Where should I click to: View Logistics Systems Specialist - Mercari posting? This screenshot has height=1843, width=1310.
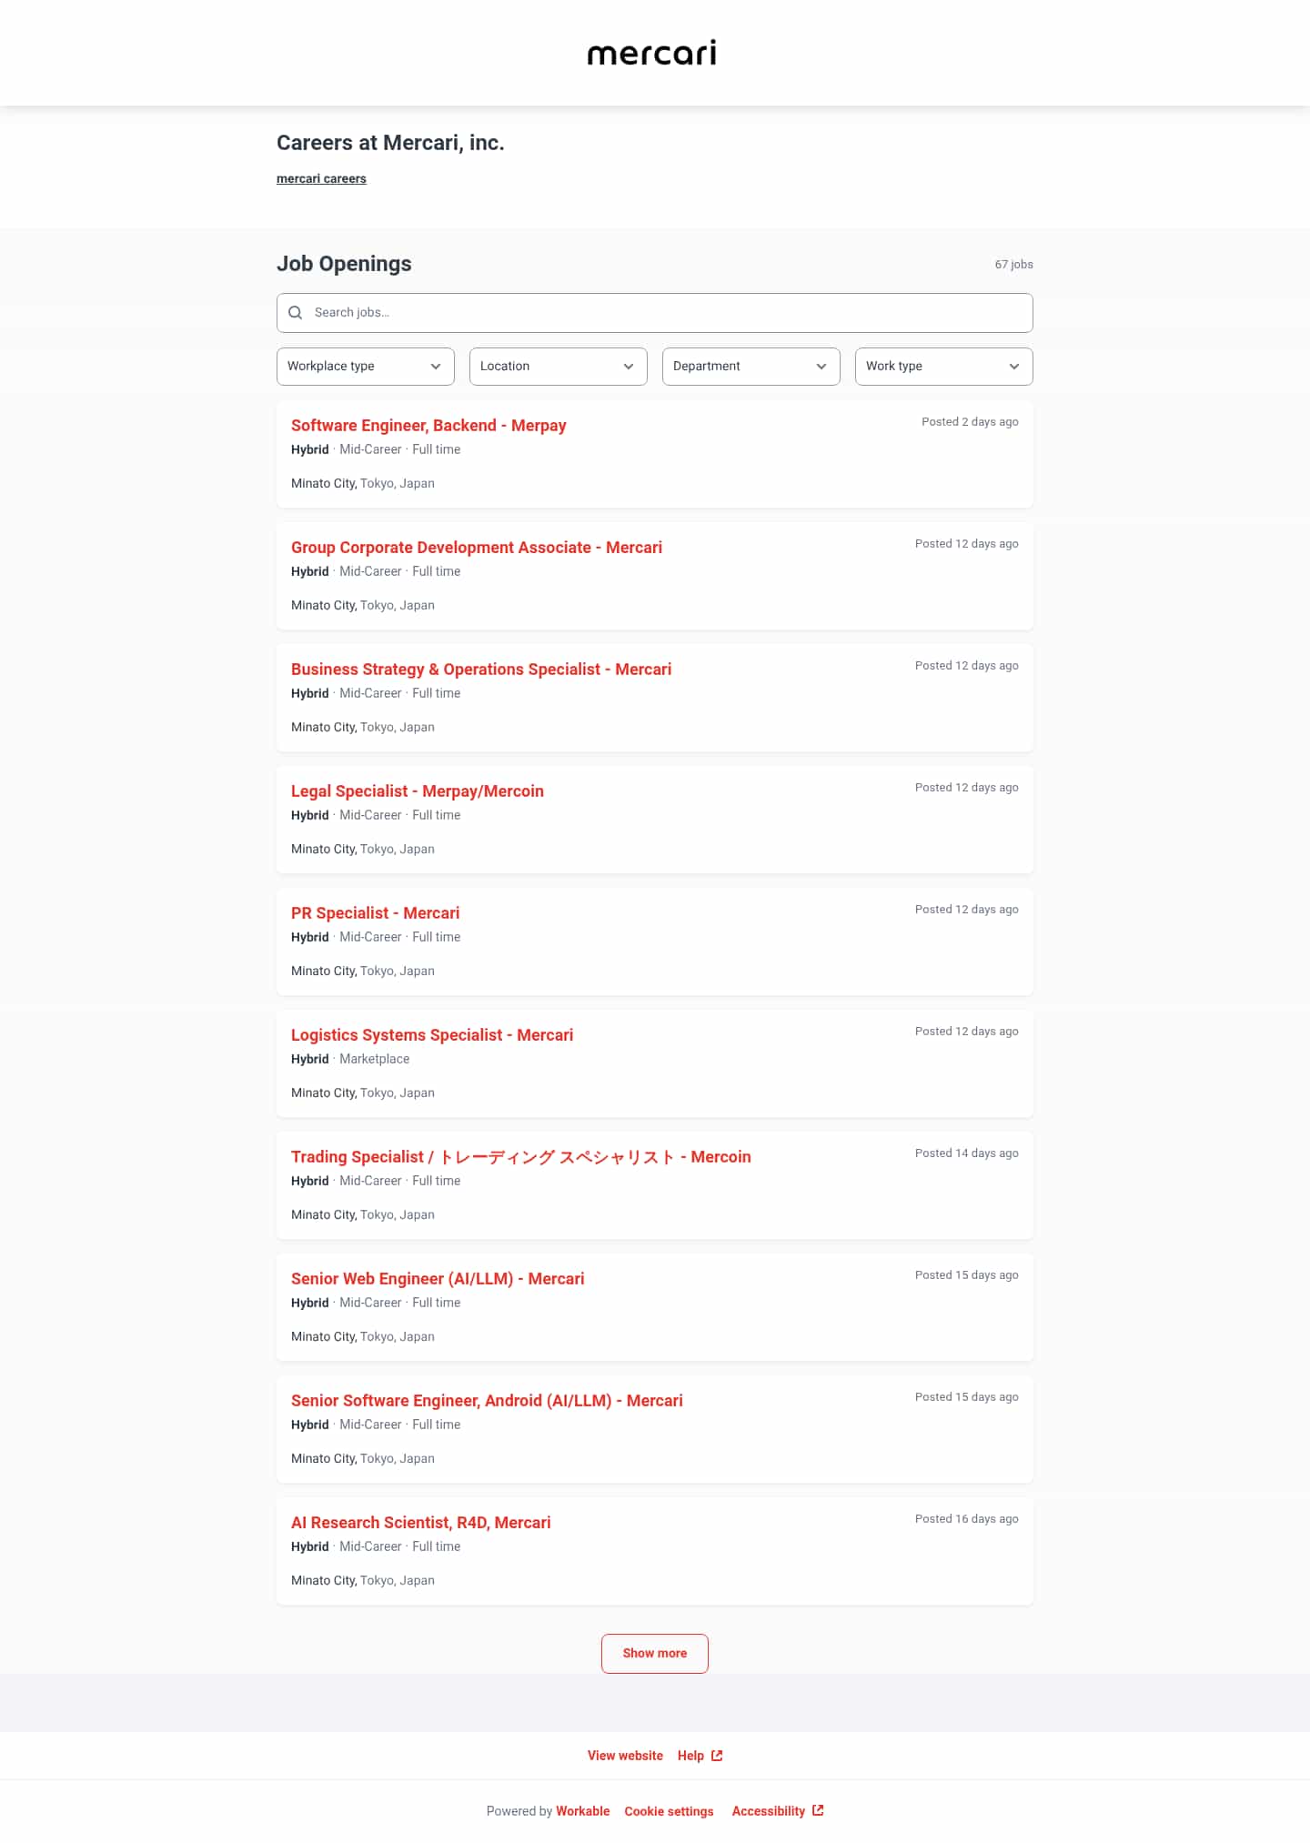point(432,1035)
